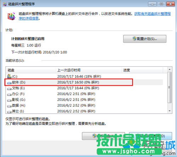Click the 进度 column header
Screen dimensions: 177x157
tap(142, 70)
